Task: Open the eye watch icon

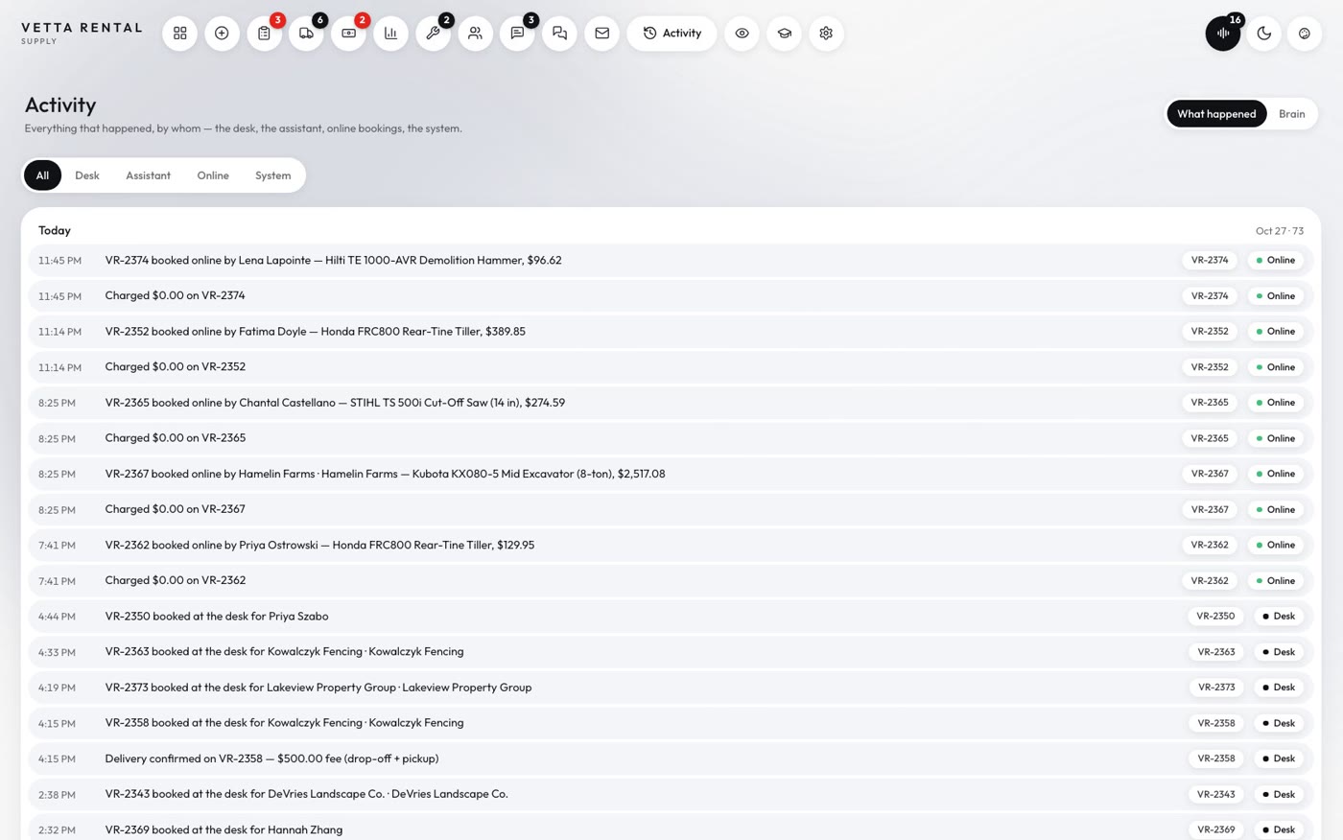Action: (x=742, y=34)
